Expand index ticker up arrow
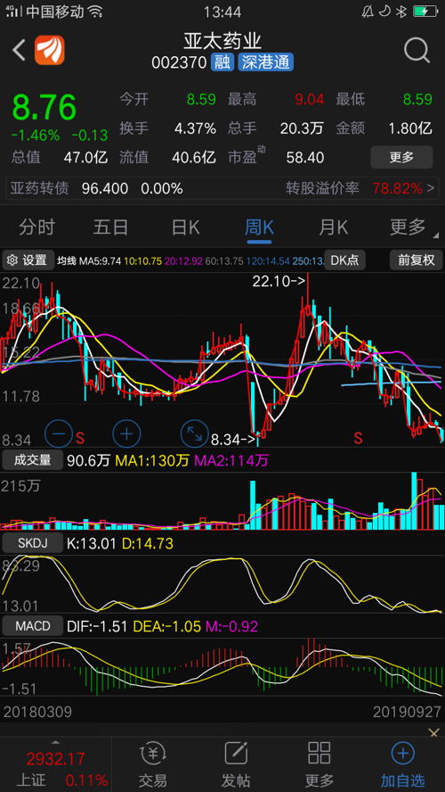The height and width of the screenshot is (792, 445). click(x=55, y=742)
